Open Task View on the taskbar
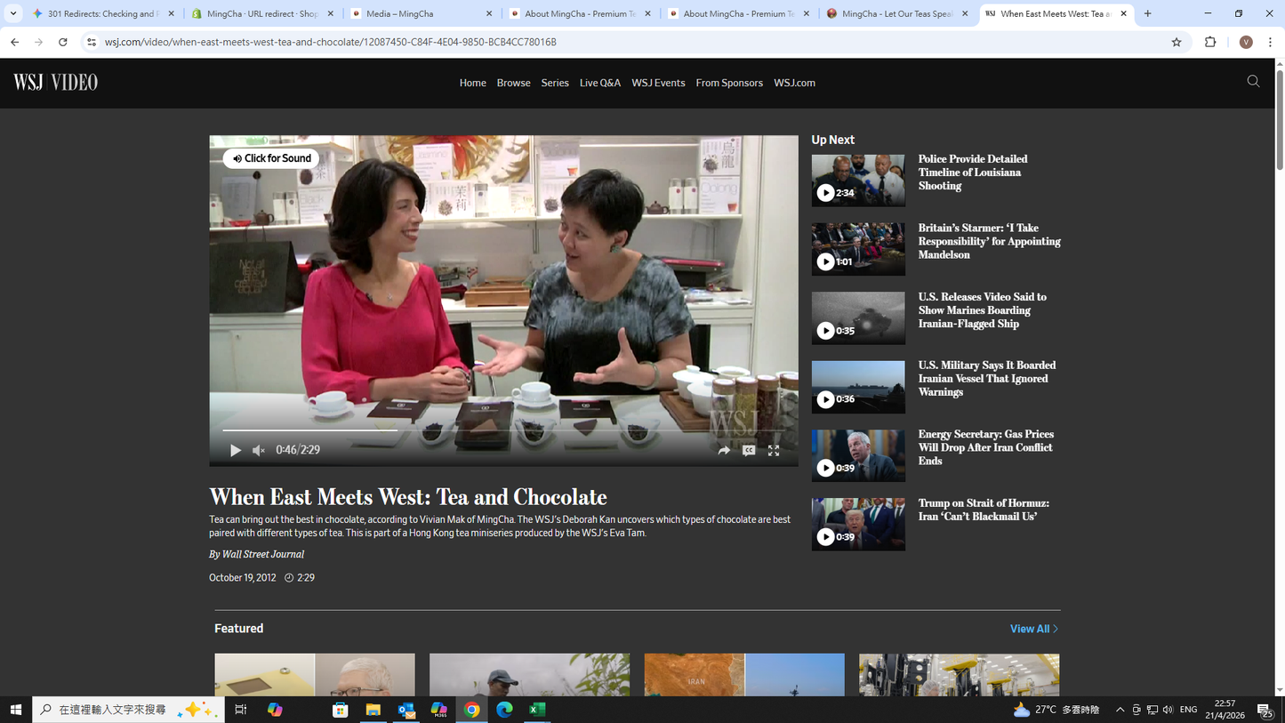The width and height of the screenshot is (1285, 723). 241,710
